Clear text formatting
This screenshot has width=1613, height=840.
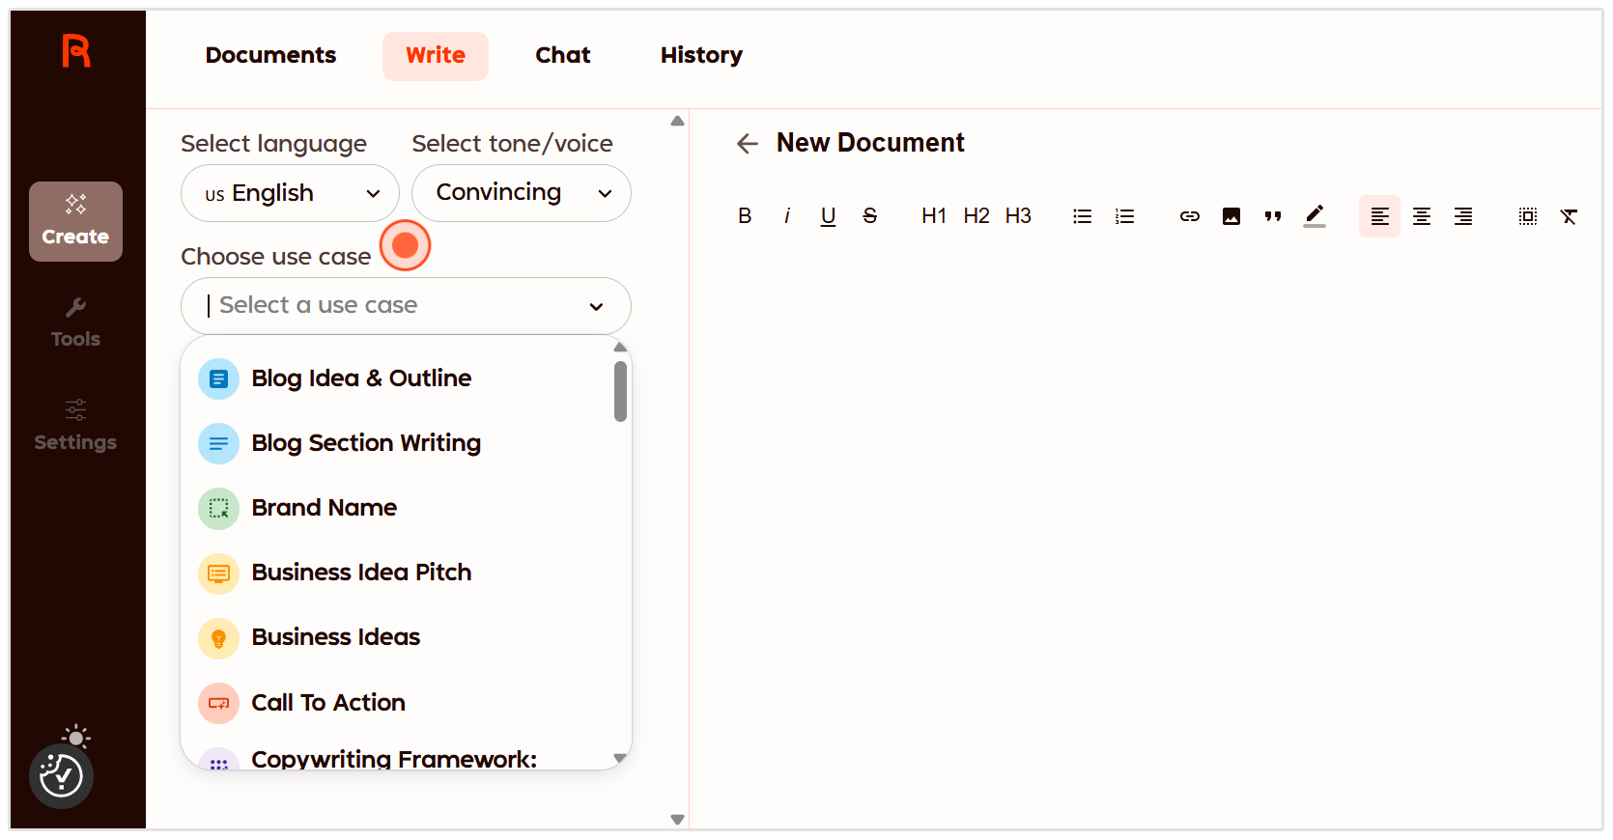tap(1569, 216)
